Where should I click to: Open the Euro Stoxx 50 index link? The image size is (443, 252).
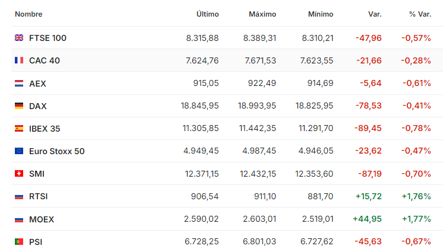pyautogui.click(x=57, y=151)
